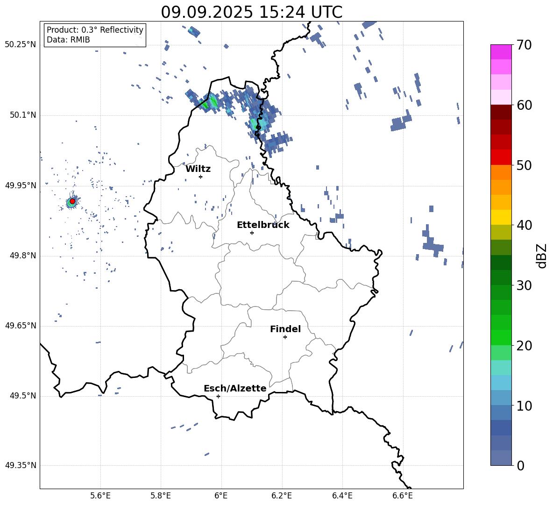Click the colorbar tick value 10
The height and width of the screenshot is (505, 553).
click(x=524, y=405)
